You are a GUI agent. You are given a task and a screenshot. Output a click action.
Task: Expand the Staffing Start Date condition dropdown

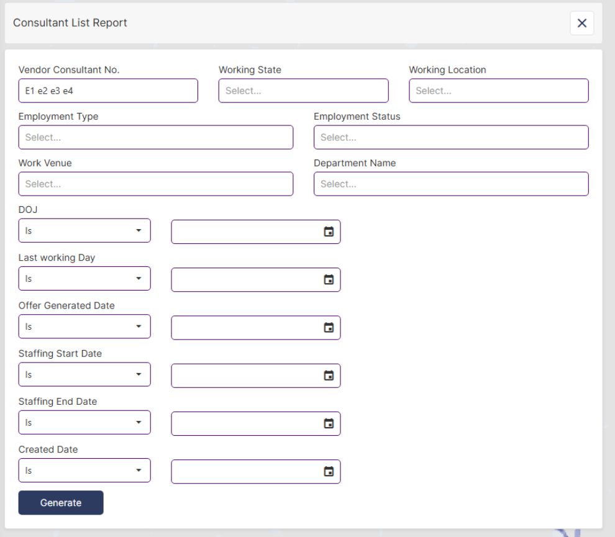tap(84, 374)
